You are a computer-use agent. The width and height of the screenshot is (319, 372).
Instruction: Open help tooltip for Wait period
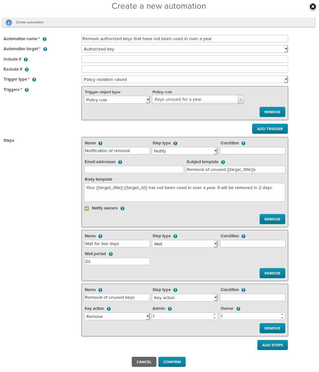[x=111, y=254]
